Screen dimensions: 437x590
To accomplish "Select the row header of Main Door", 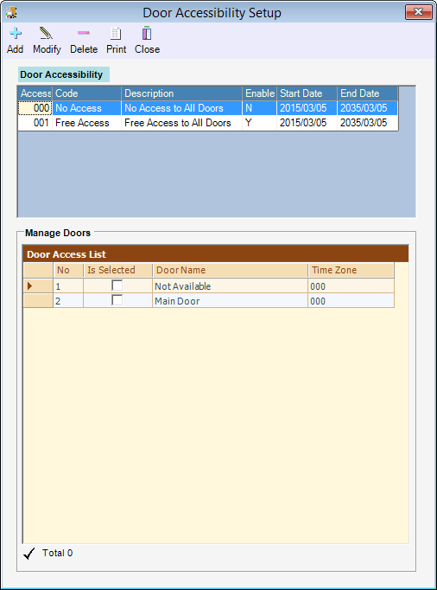I will pos(38,301).
